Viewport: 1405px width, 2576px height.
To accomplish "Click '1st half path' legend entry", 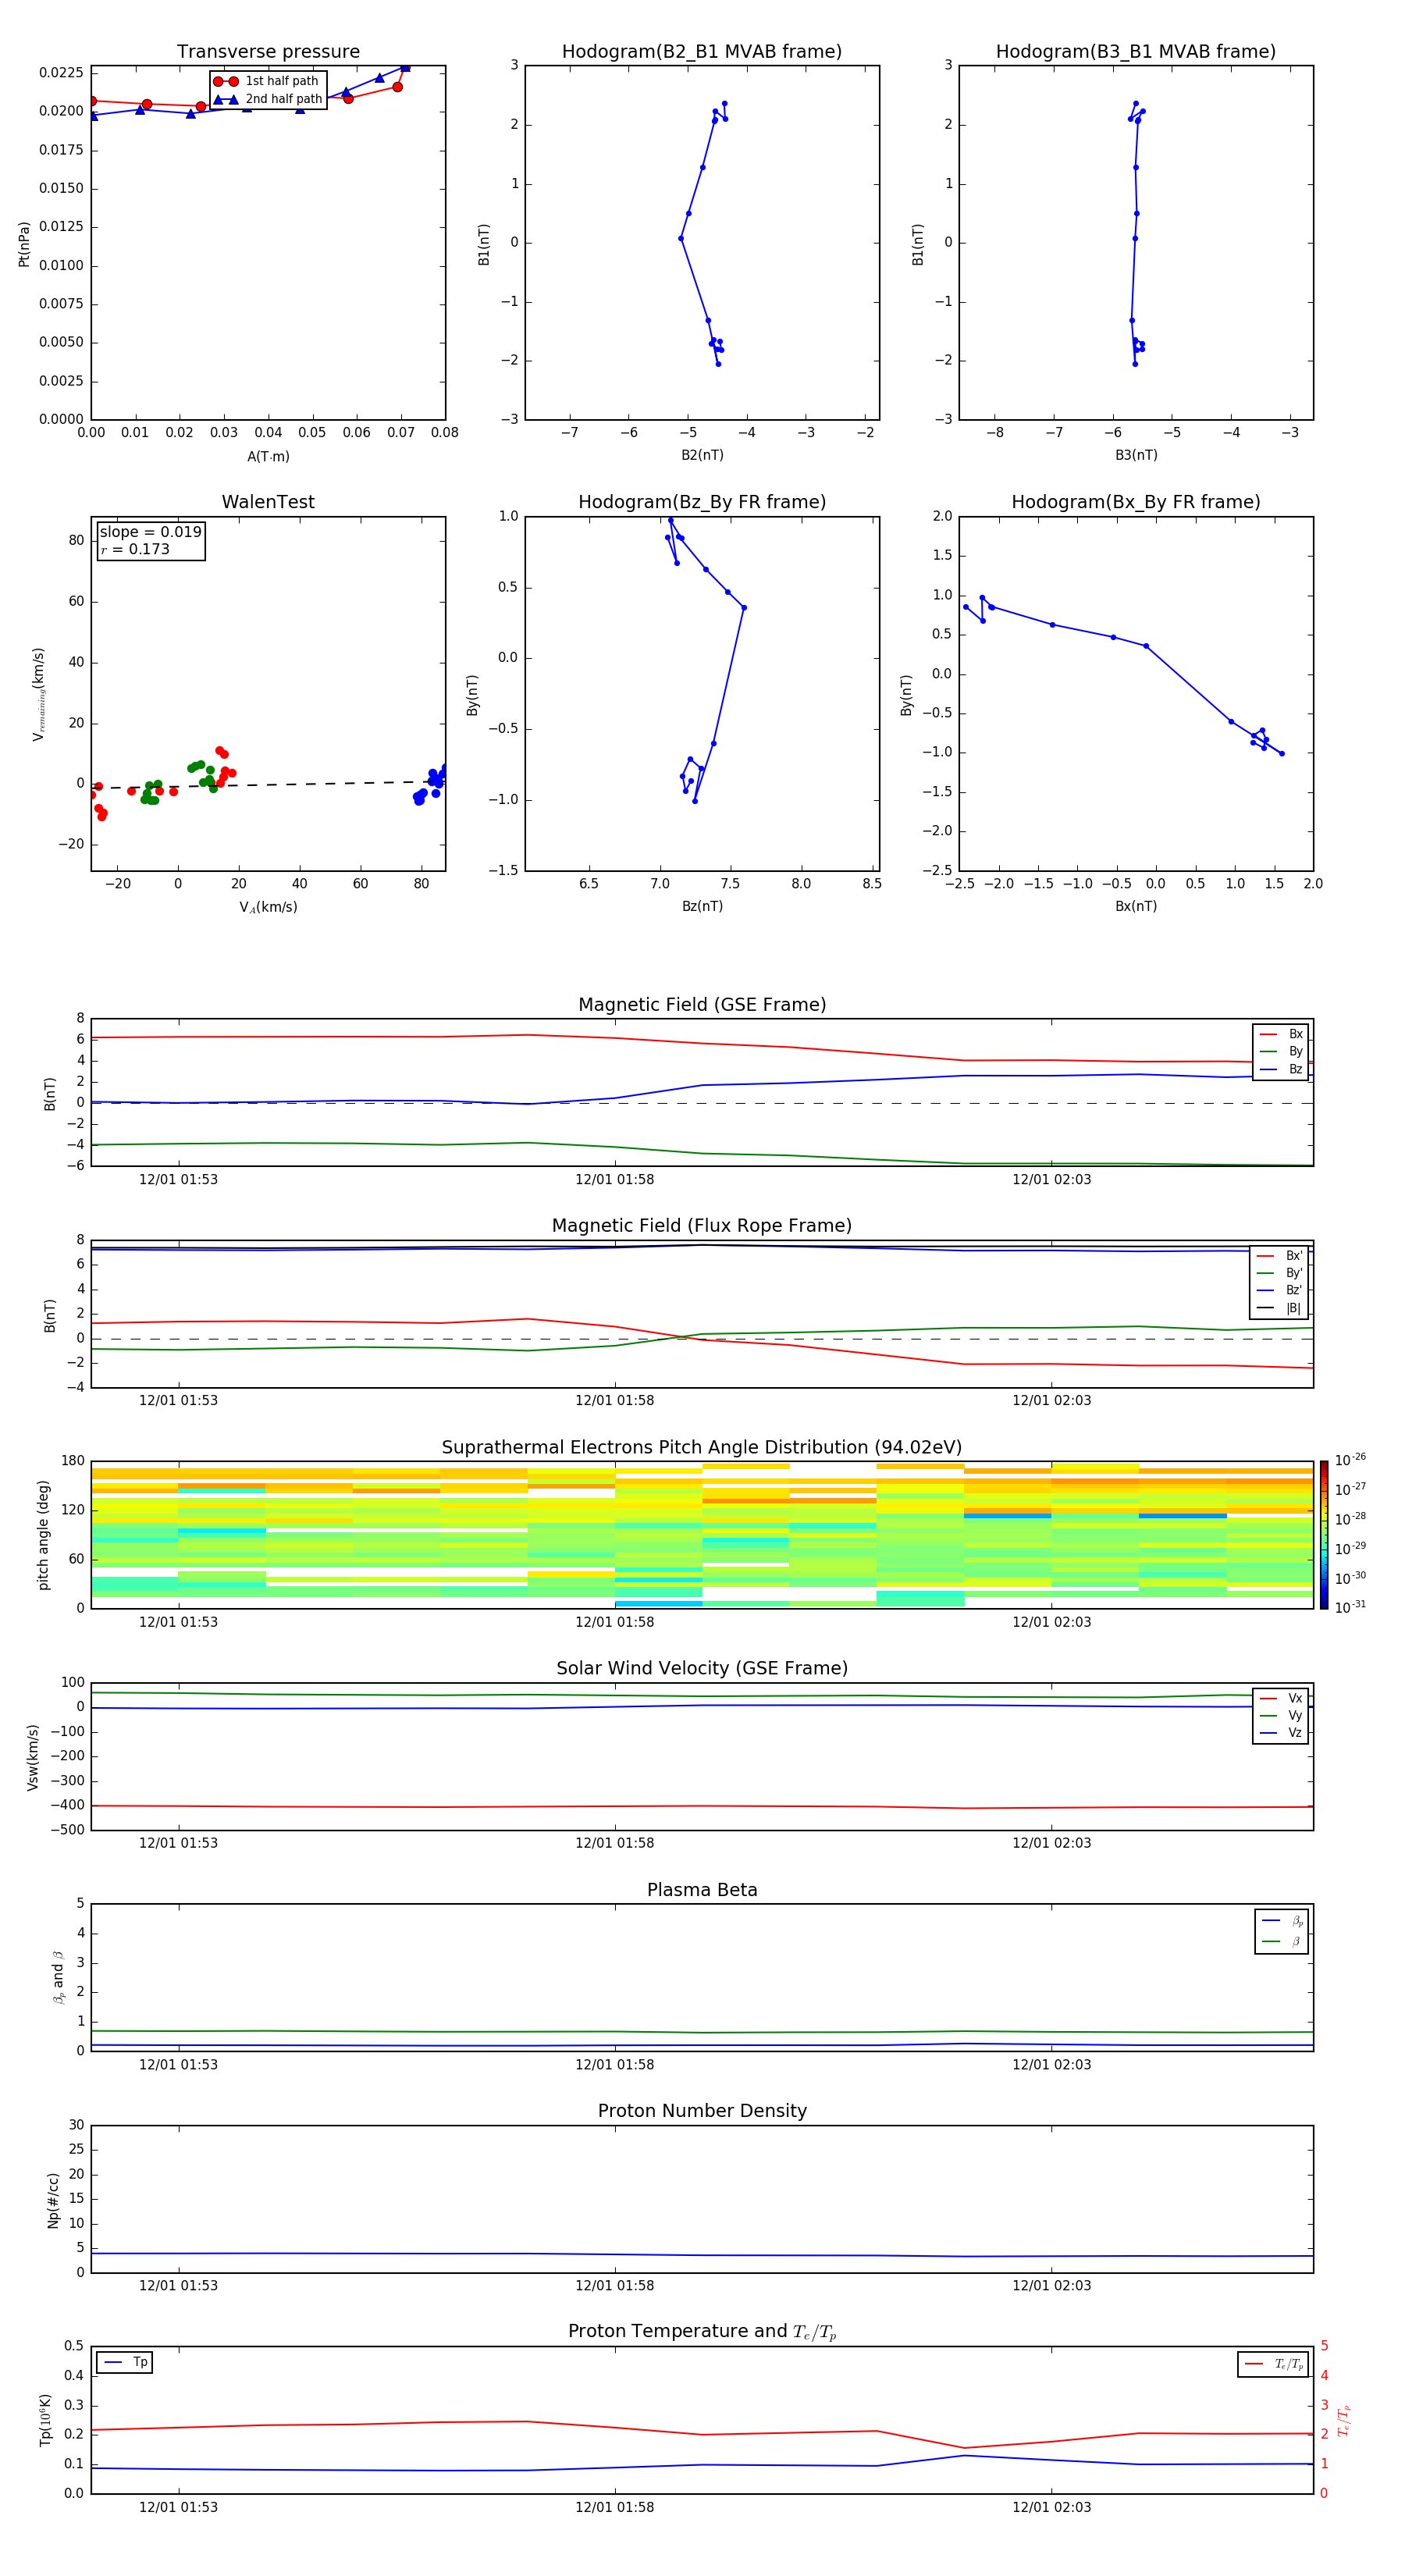I will click(x=266, y=81).
